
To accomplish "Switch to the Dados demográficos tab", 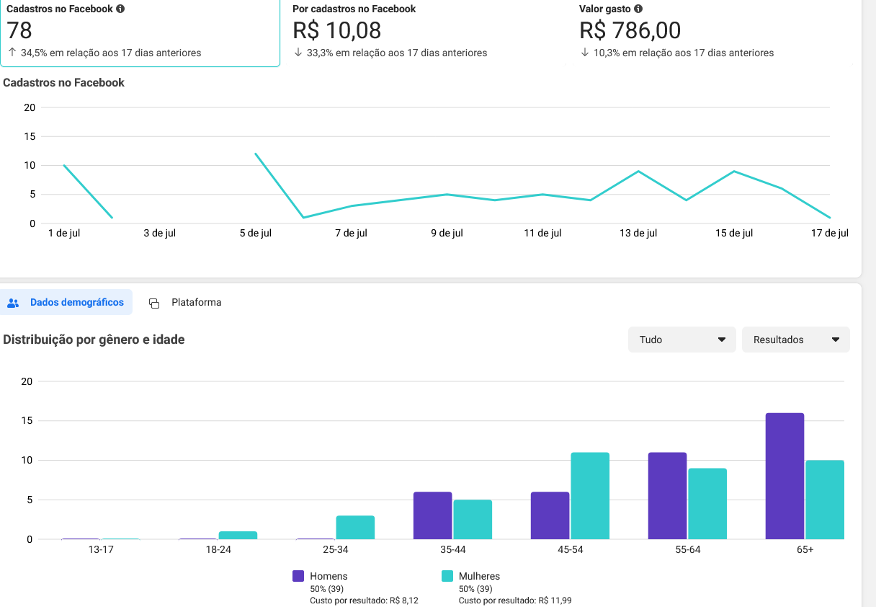I will pyautogui.click(x=76, y=303).
